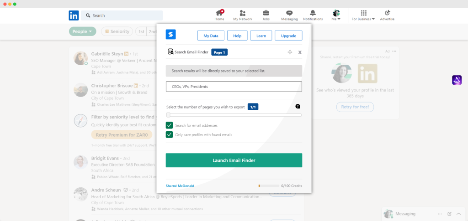468x221 pixels.
Task: Select the Learn tab in the extension
Action: 261,36
